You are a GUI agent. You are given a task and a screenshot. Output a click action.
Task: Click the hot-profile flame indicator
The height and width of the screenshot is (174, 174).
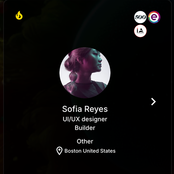coord(19,15)
